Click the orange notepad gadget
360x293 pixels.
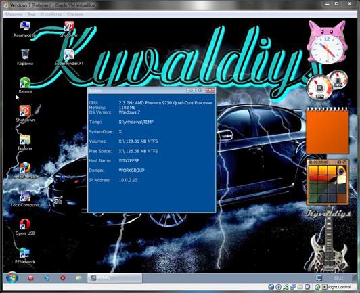[x=328, y=130]
